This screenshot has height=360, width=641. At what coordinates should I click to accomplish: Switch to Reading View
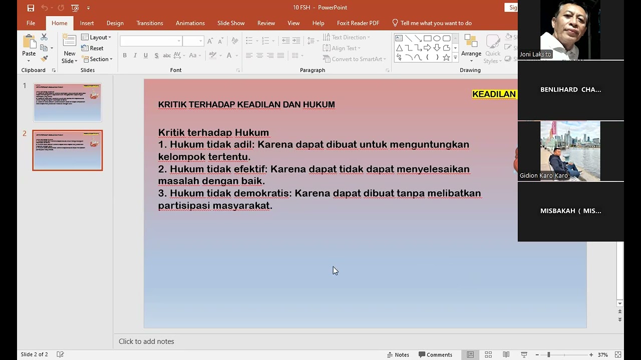[506, 354]
